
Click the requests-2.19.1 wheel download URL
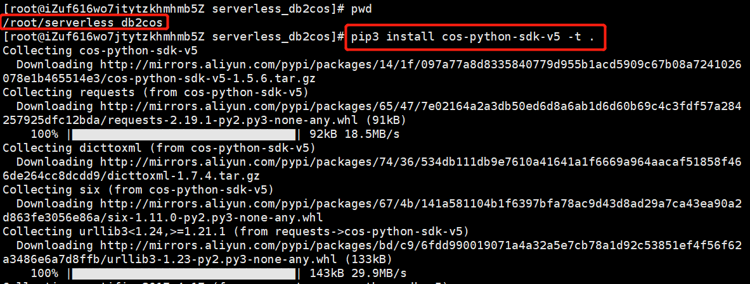pos(372,113)
